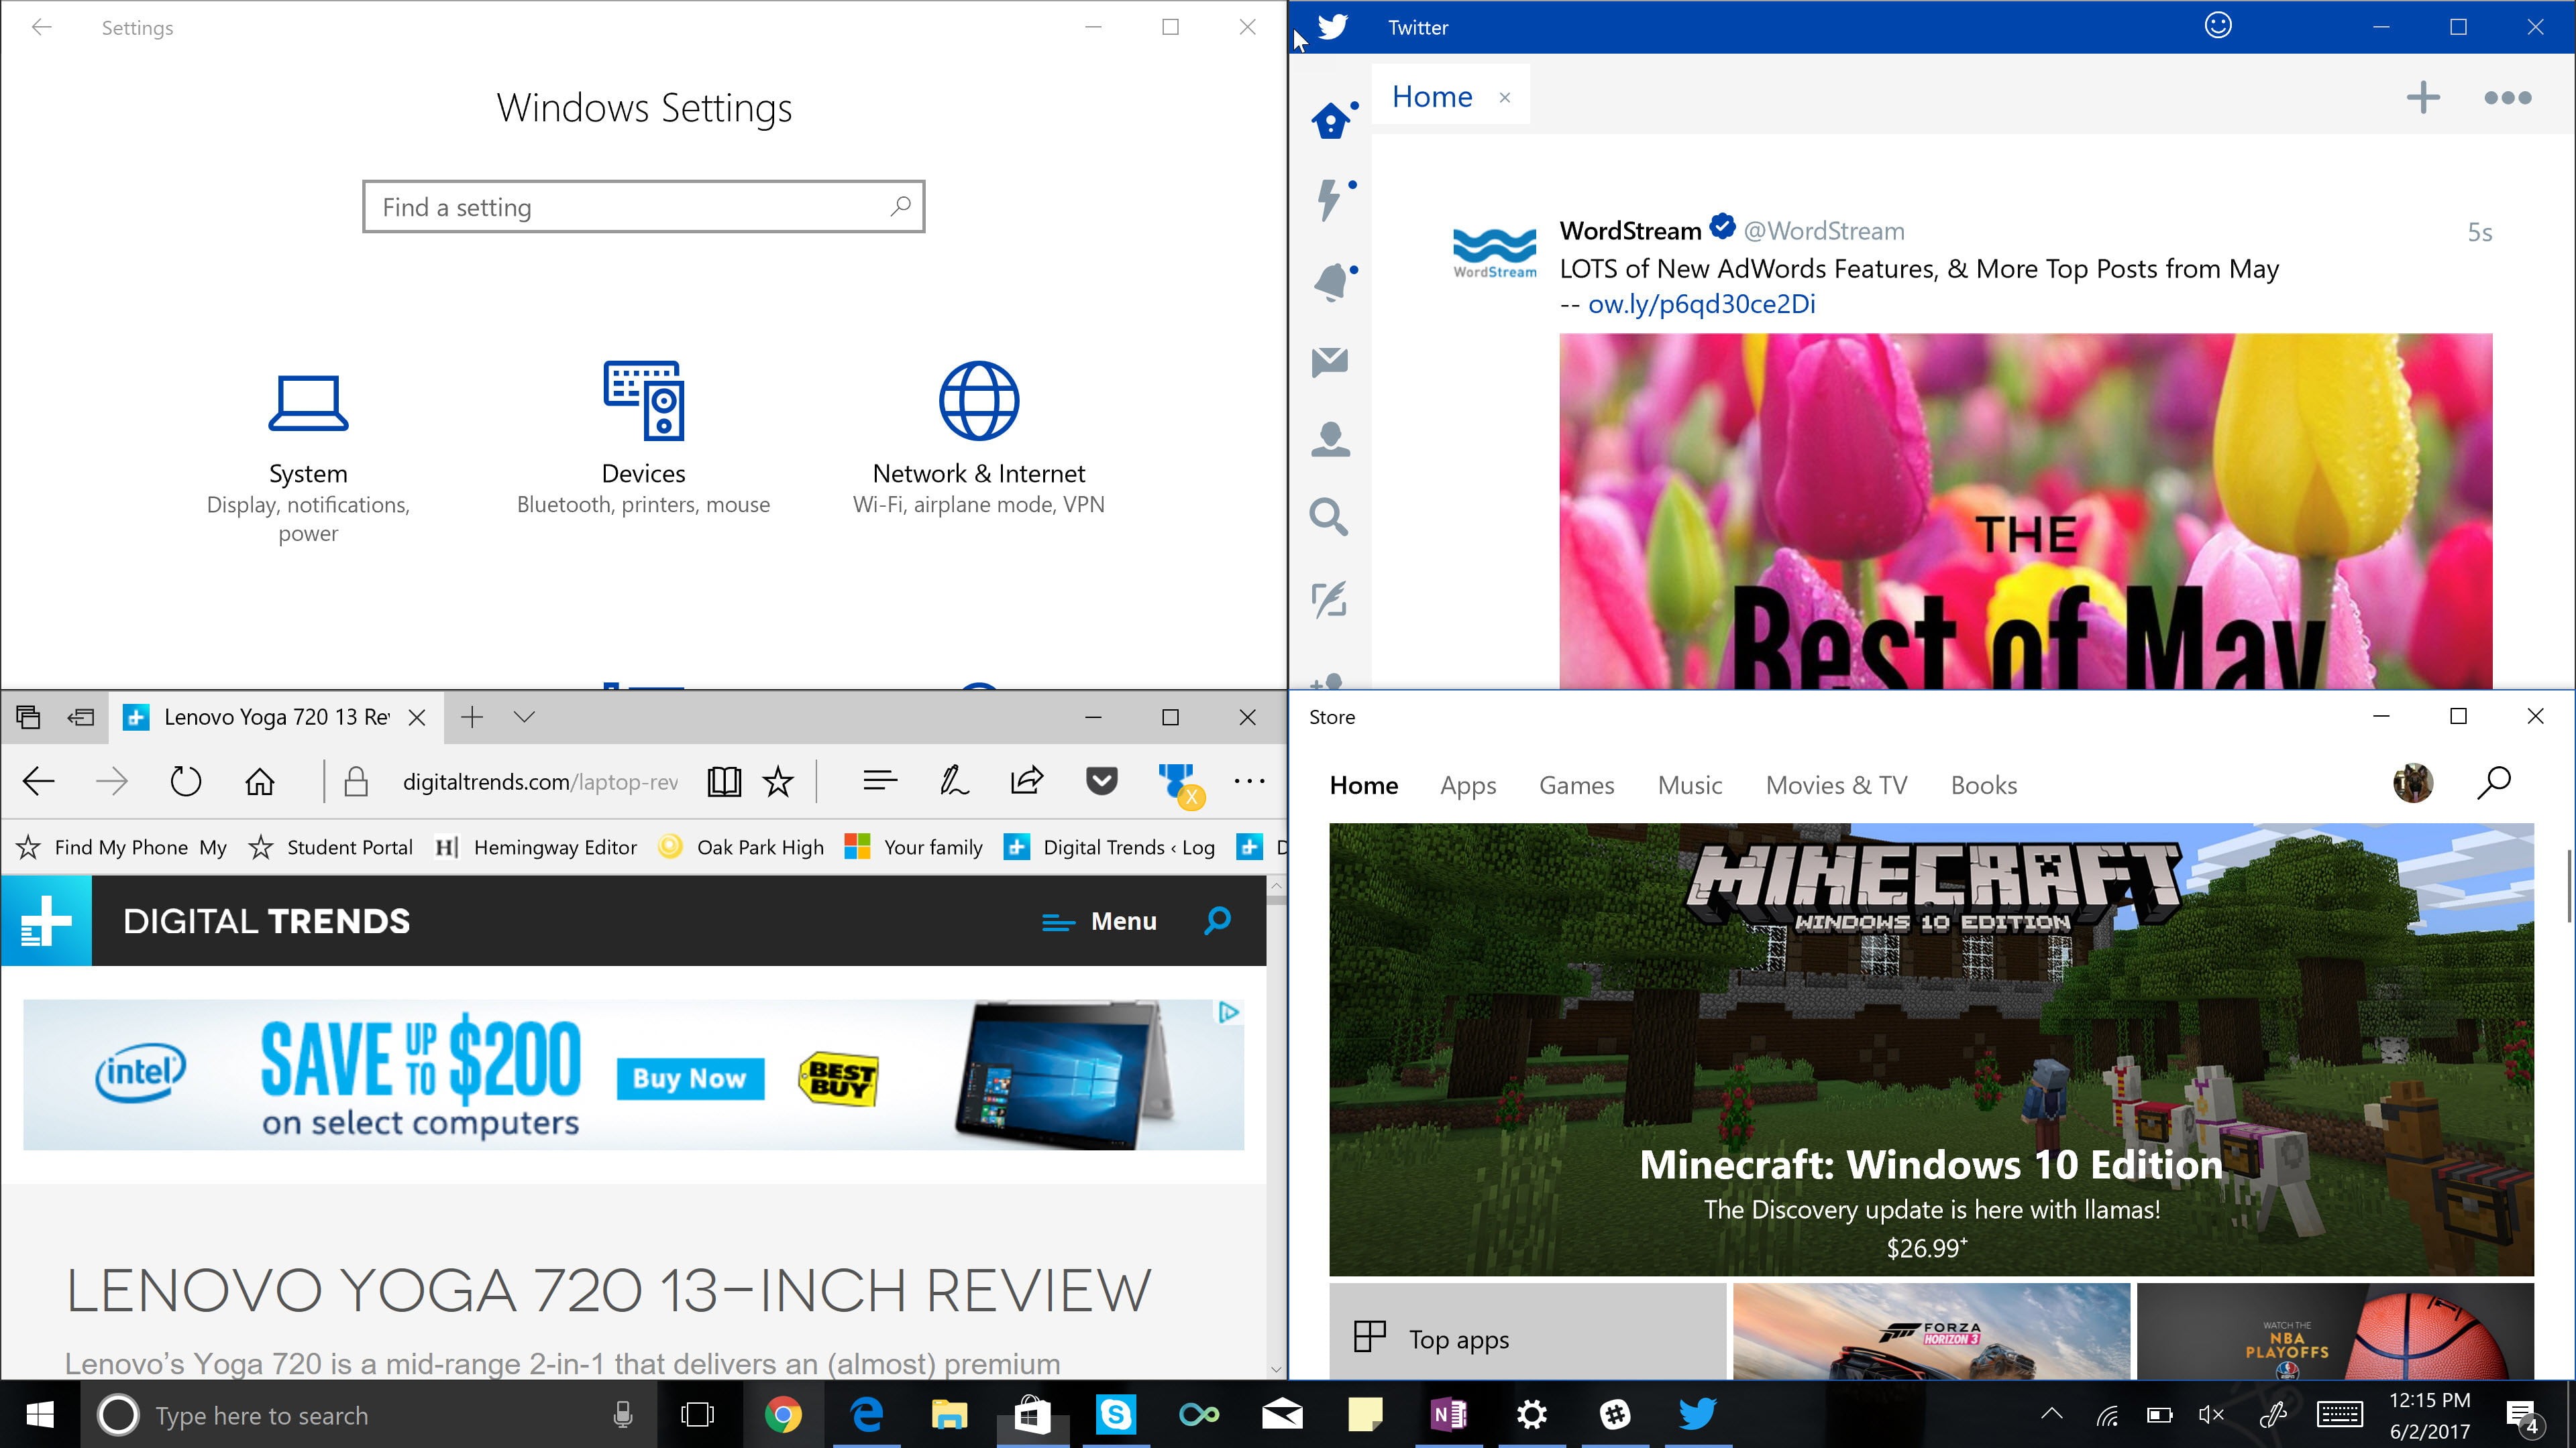This screenshot has width=2576, height=1448.
Task: Close the Twitter Home tab
Action: (x=1505, y=97)
